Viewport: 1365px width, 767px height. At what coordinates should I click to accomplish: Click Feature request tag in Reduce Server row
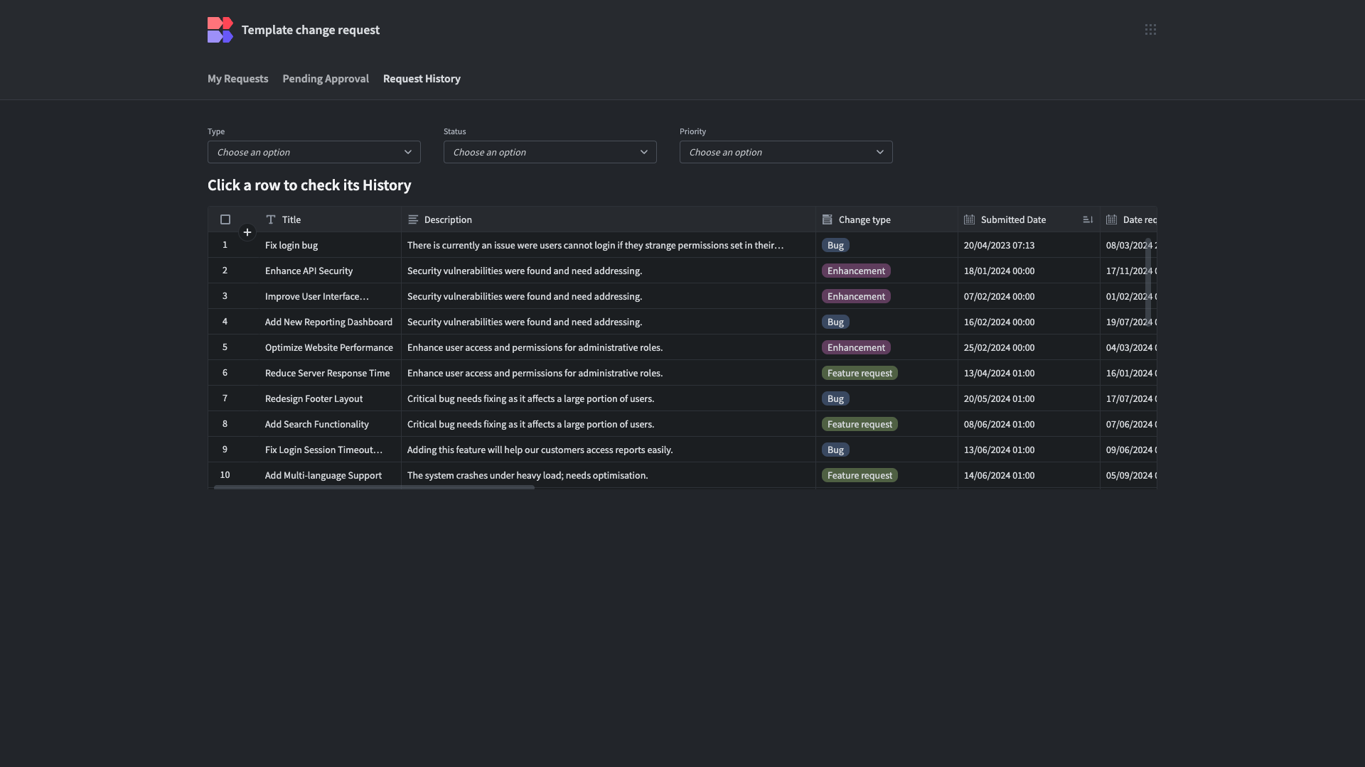(x=860, y=373)
